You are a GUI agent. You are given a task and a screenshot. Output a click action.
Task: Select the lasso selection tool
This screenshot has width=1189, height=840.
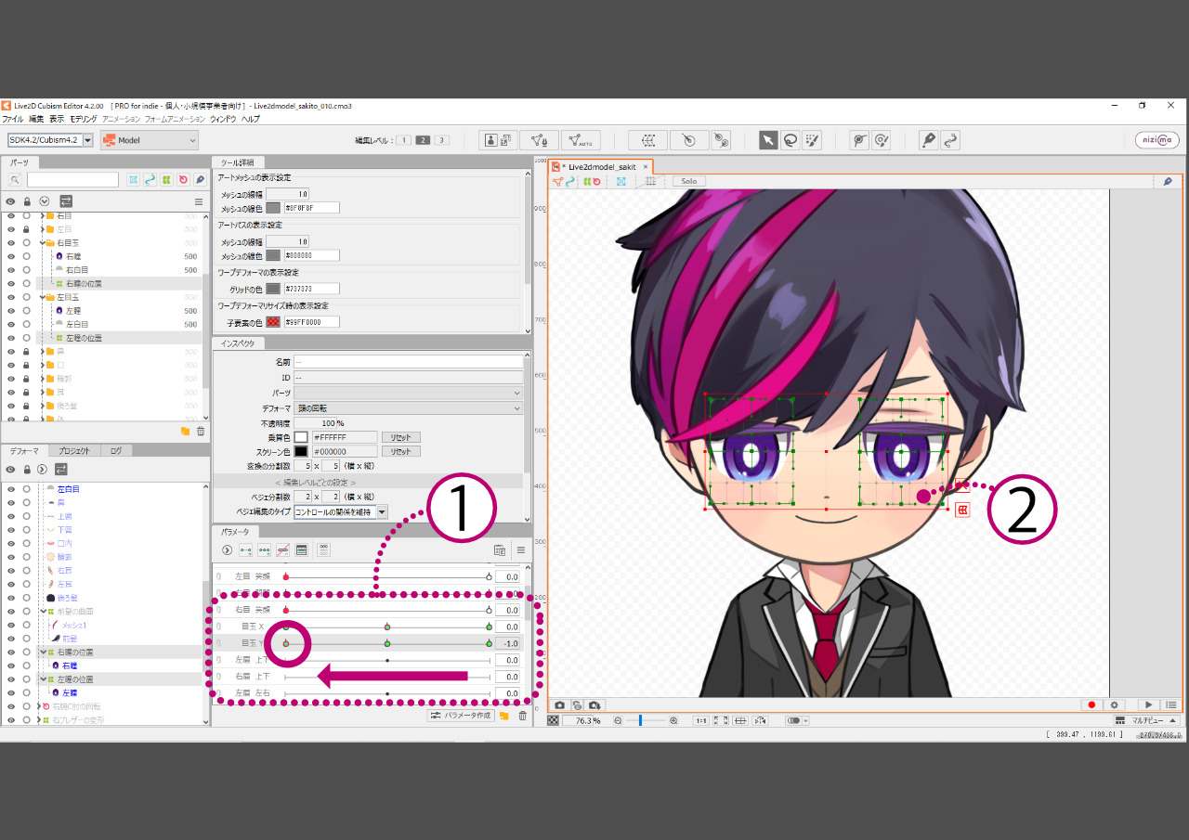point(790,140)
